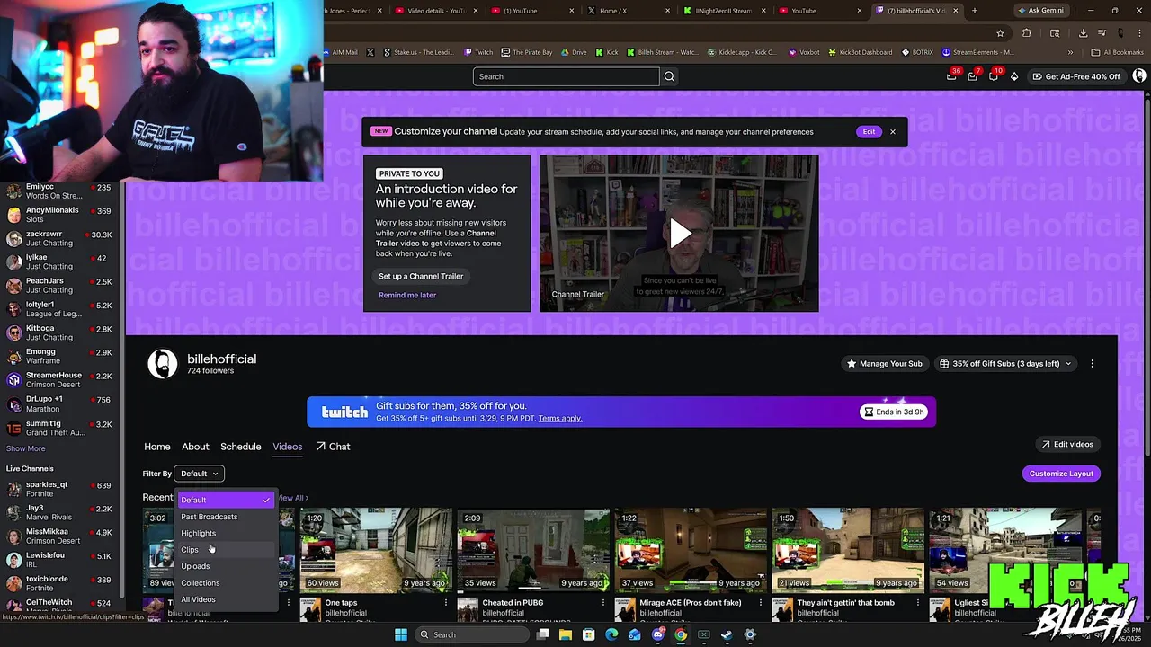Open zackrawrr channel in sidebar
1151x647 pixels.
point(58,238)
